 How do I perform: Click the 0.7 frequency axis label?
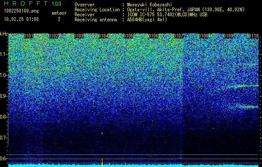coord(4,138)
